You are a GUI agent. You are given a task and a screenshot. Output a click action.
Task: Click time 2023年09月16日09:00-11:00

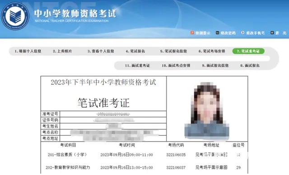[x=126, y=155]
